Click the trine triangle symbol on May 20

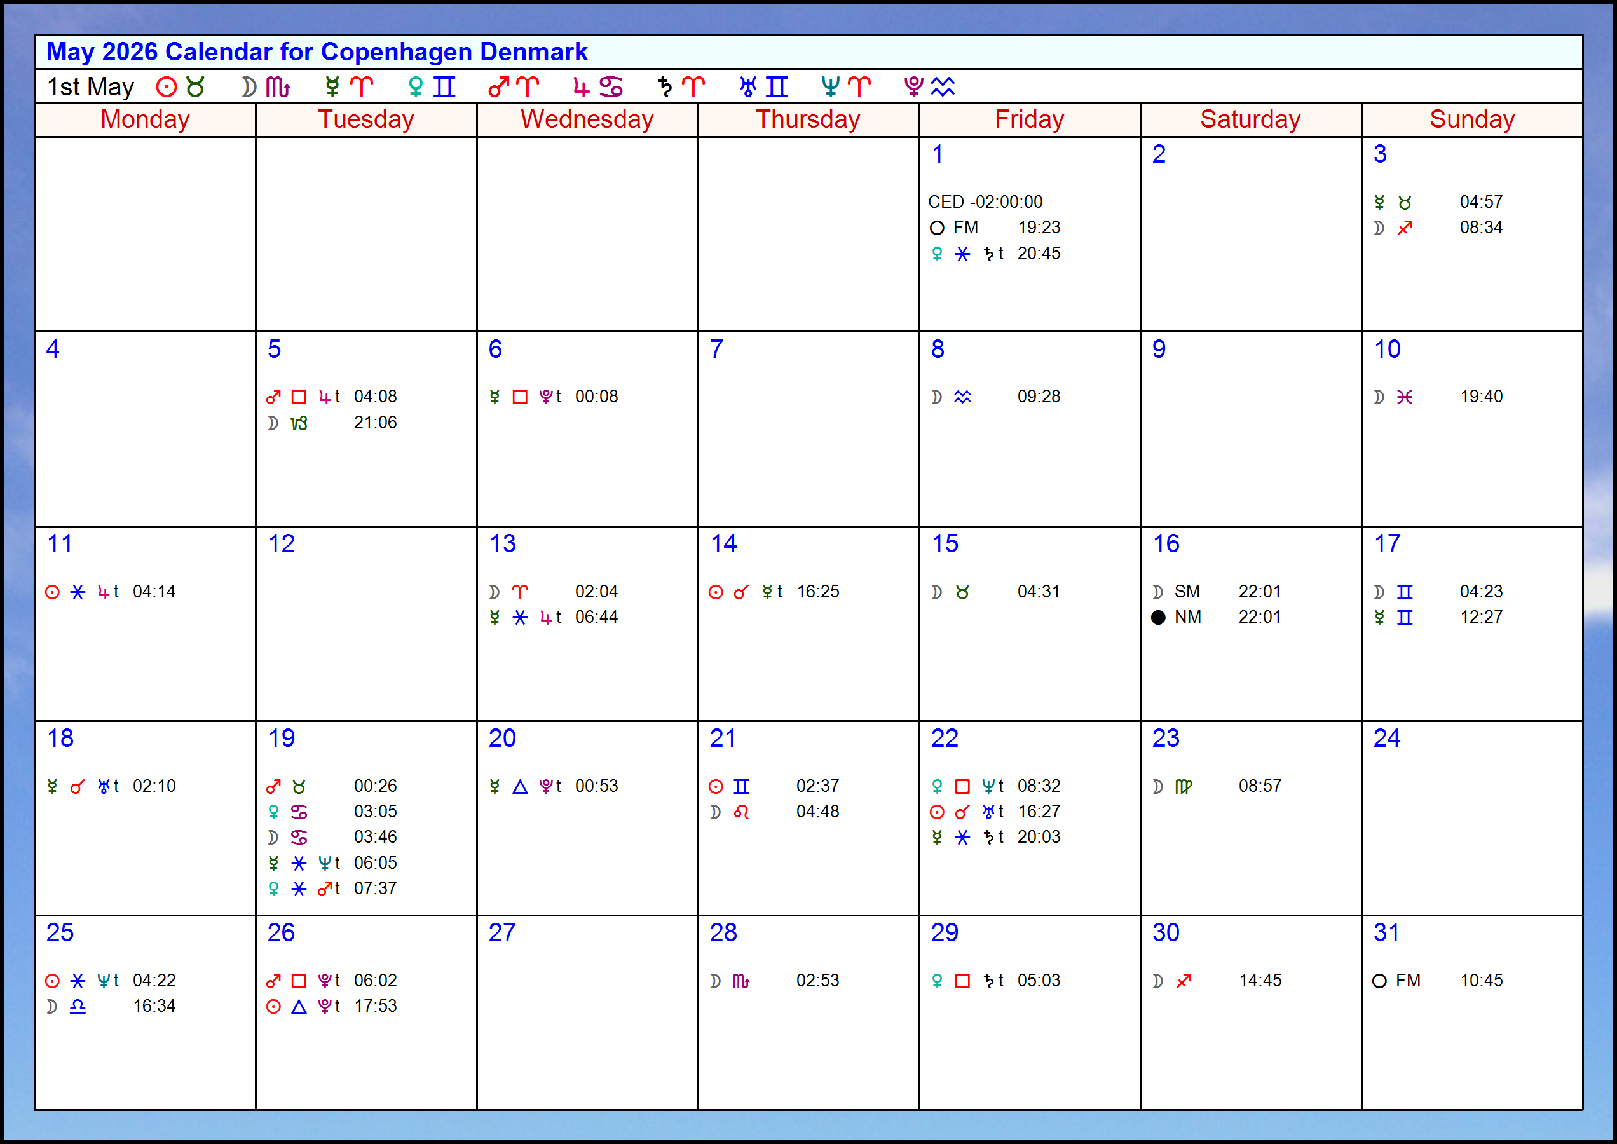[520, 787]
